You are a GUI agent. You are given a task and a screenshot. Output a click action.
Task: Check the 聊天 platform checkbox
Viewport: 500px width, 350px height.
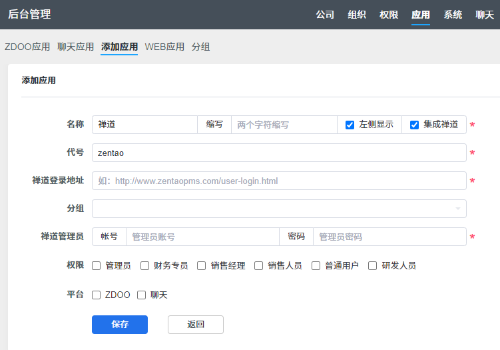click(141, 295)
